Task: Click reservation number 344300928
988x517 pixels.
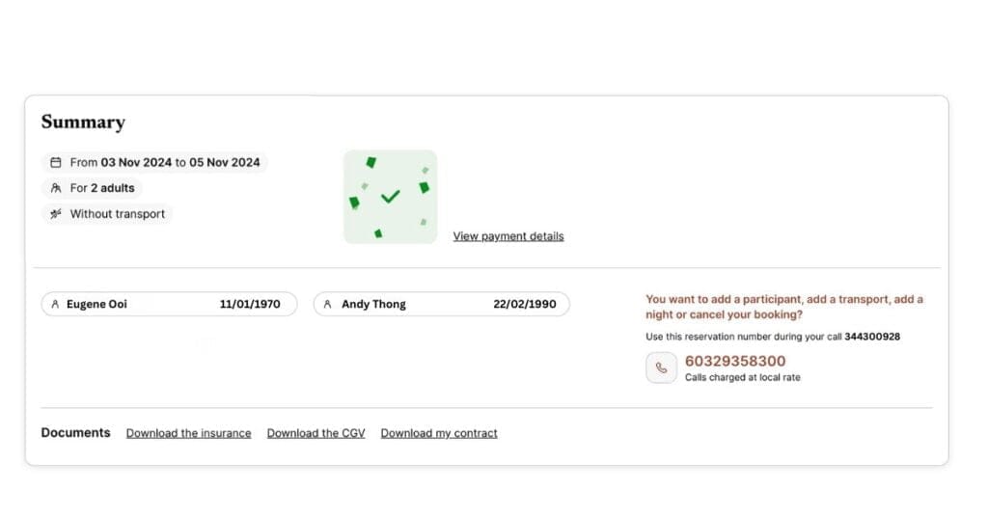Action: (872, 337)
